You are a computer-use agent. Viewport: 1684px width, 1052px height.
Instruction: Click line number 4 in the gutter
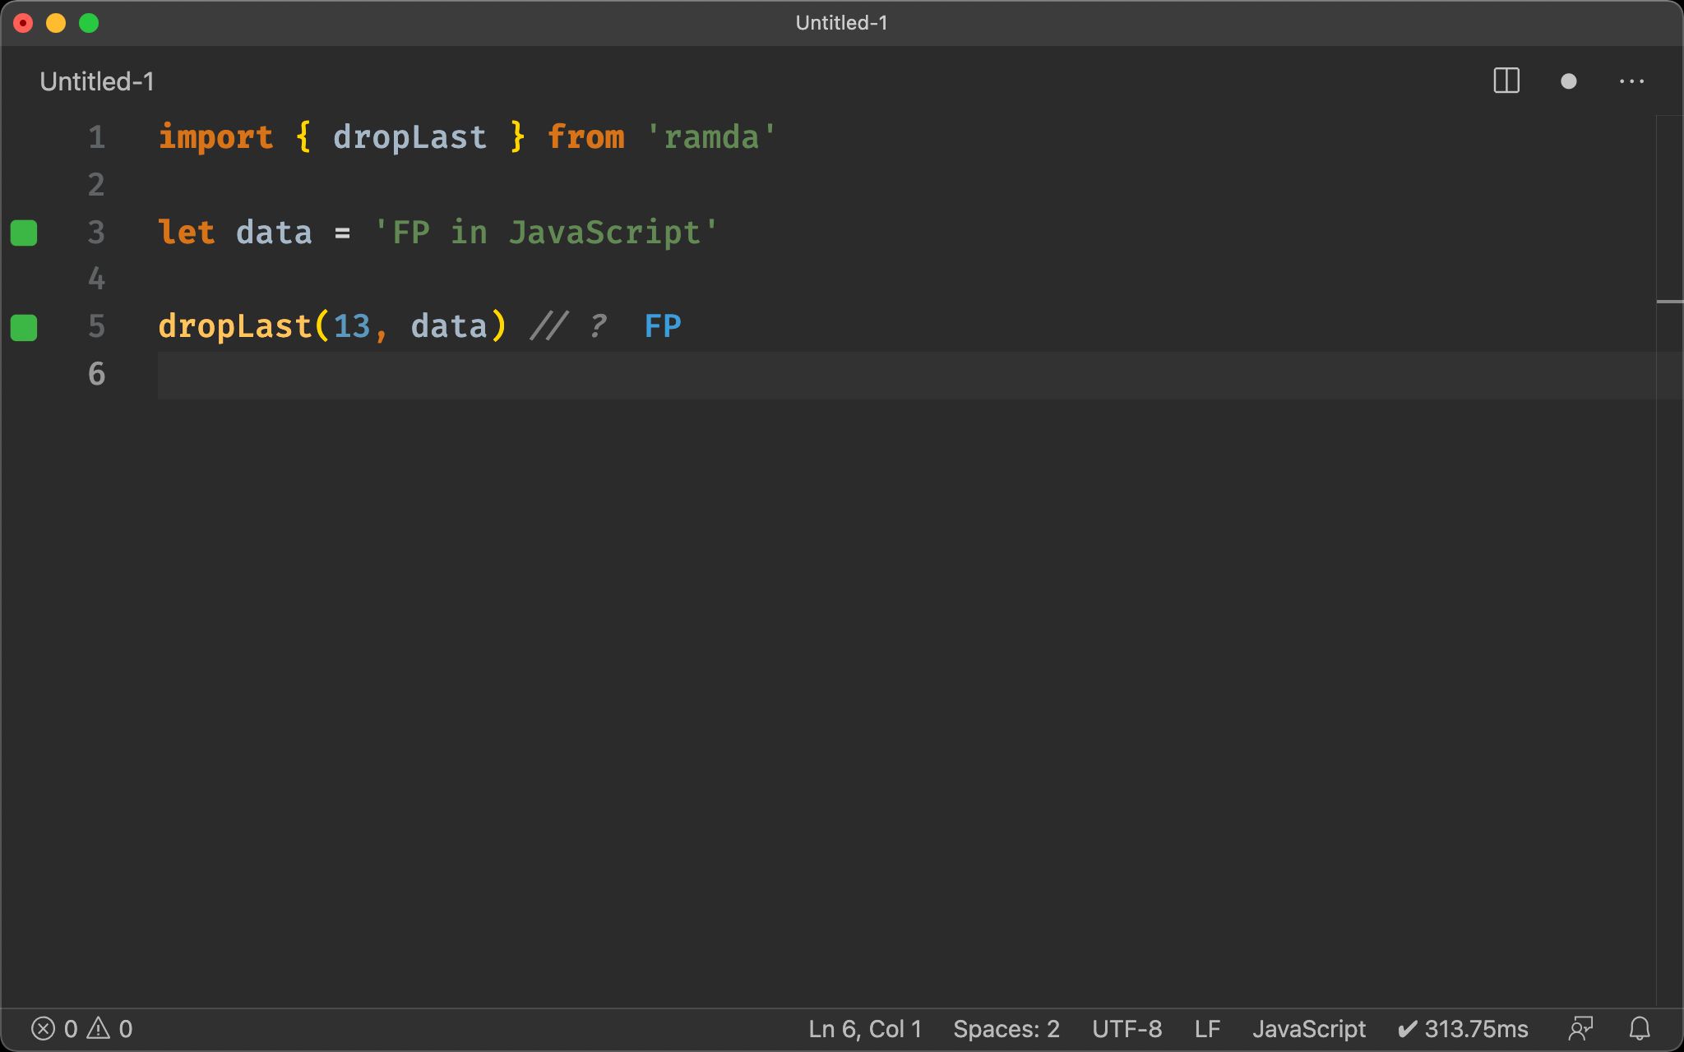(97, 279)
